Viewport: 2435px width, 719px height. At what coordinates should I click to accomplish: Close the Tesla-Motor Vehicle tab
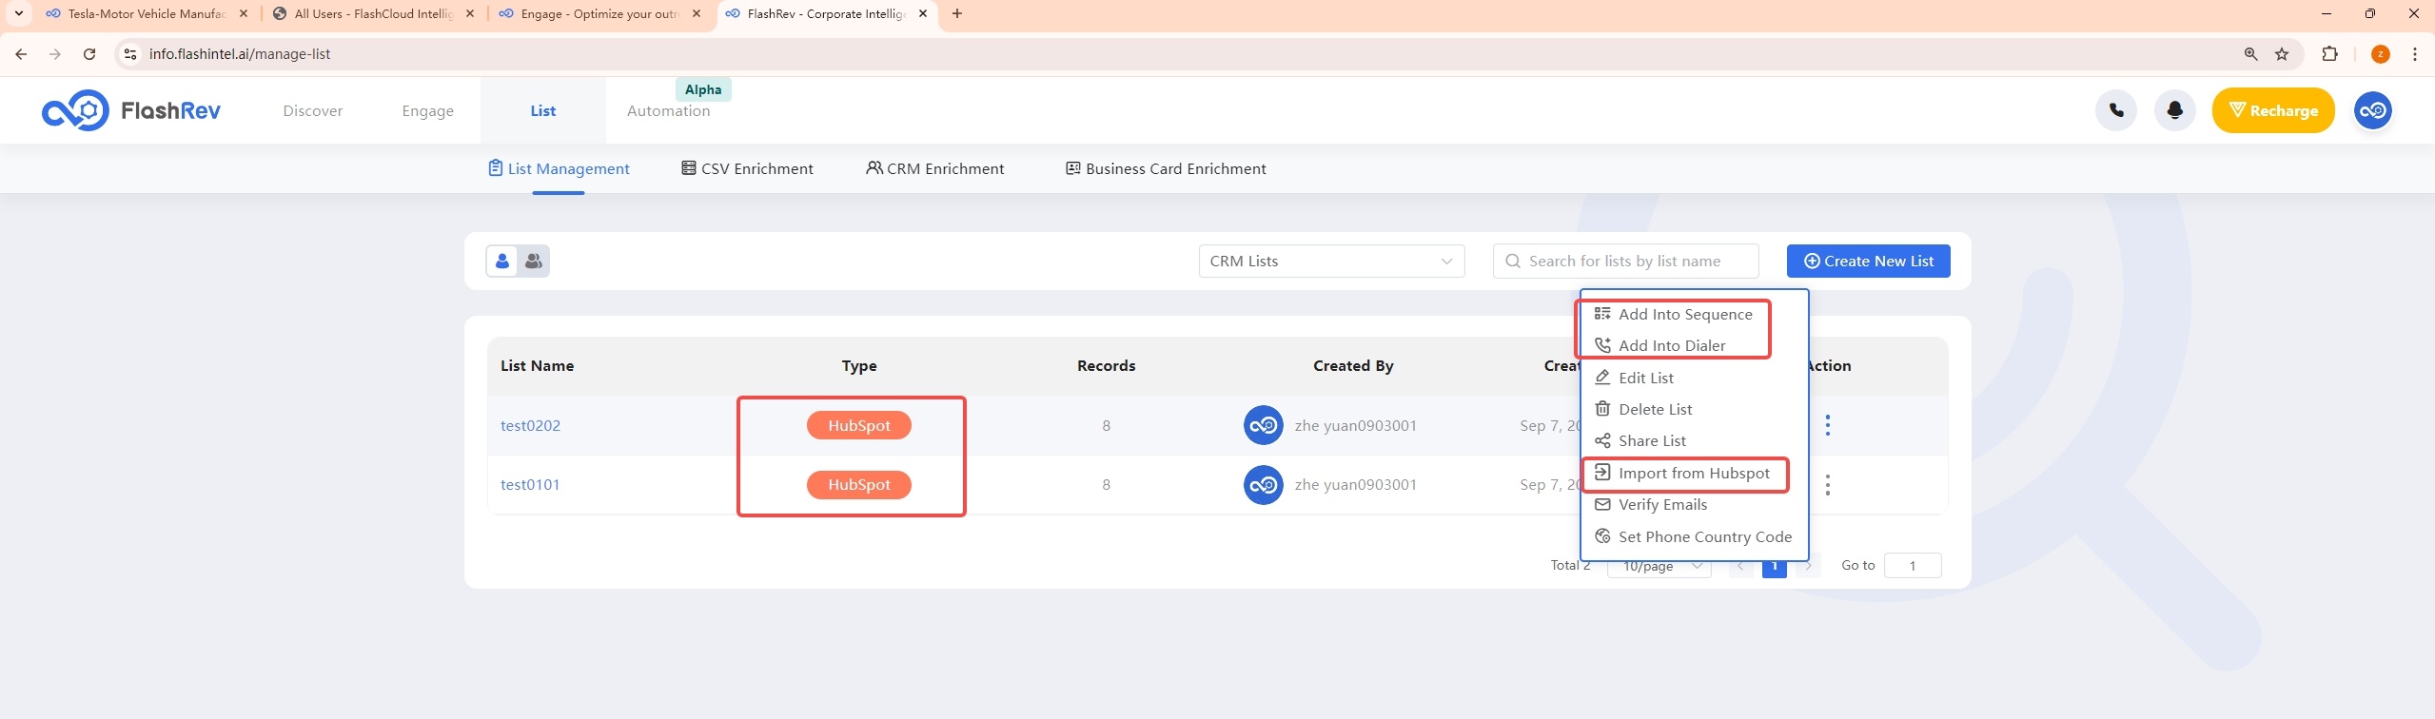click(x=244, y=13)
